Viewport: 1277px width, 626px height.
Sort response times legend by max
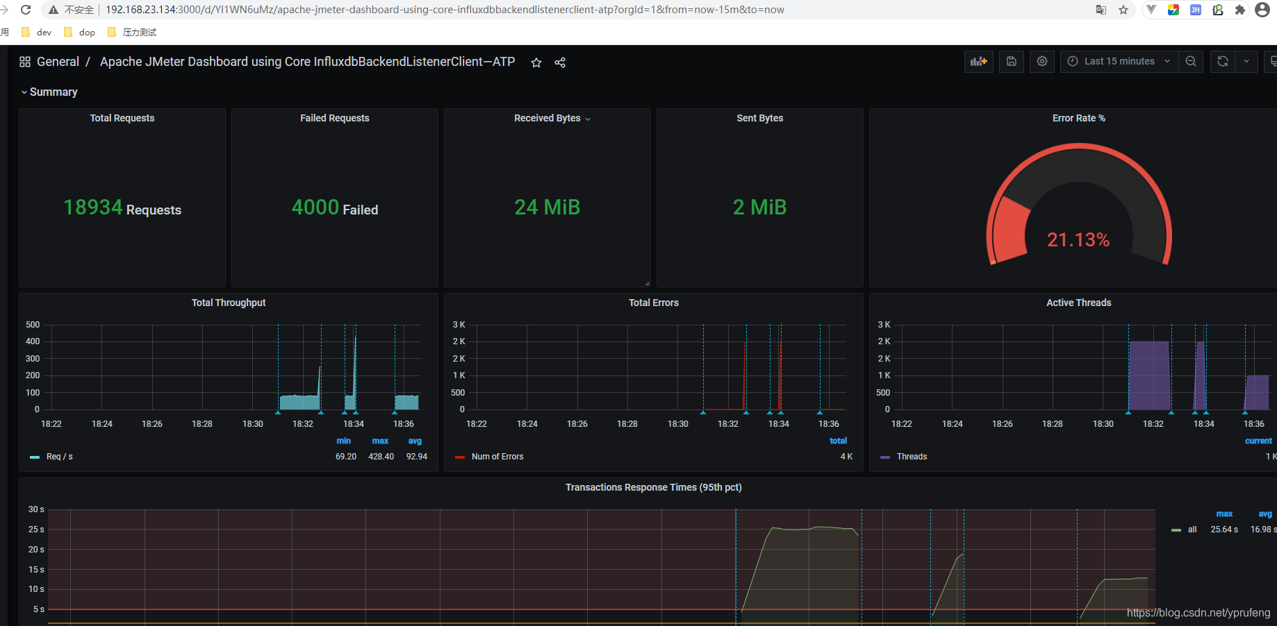click(x=1224, y=514)
